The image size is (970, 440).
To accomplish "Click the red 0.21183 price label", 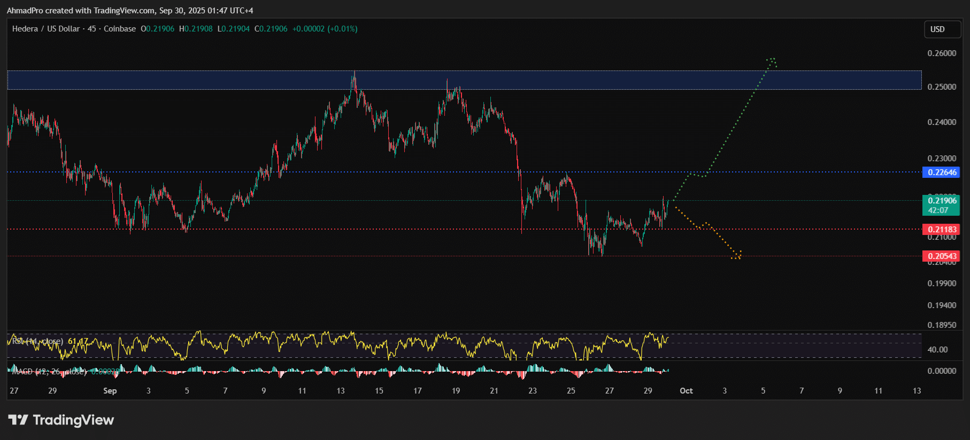I will (941, 230).
